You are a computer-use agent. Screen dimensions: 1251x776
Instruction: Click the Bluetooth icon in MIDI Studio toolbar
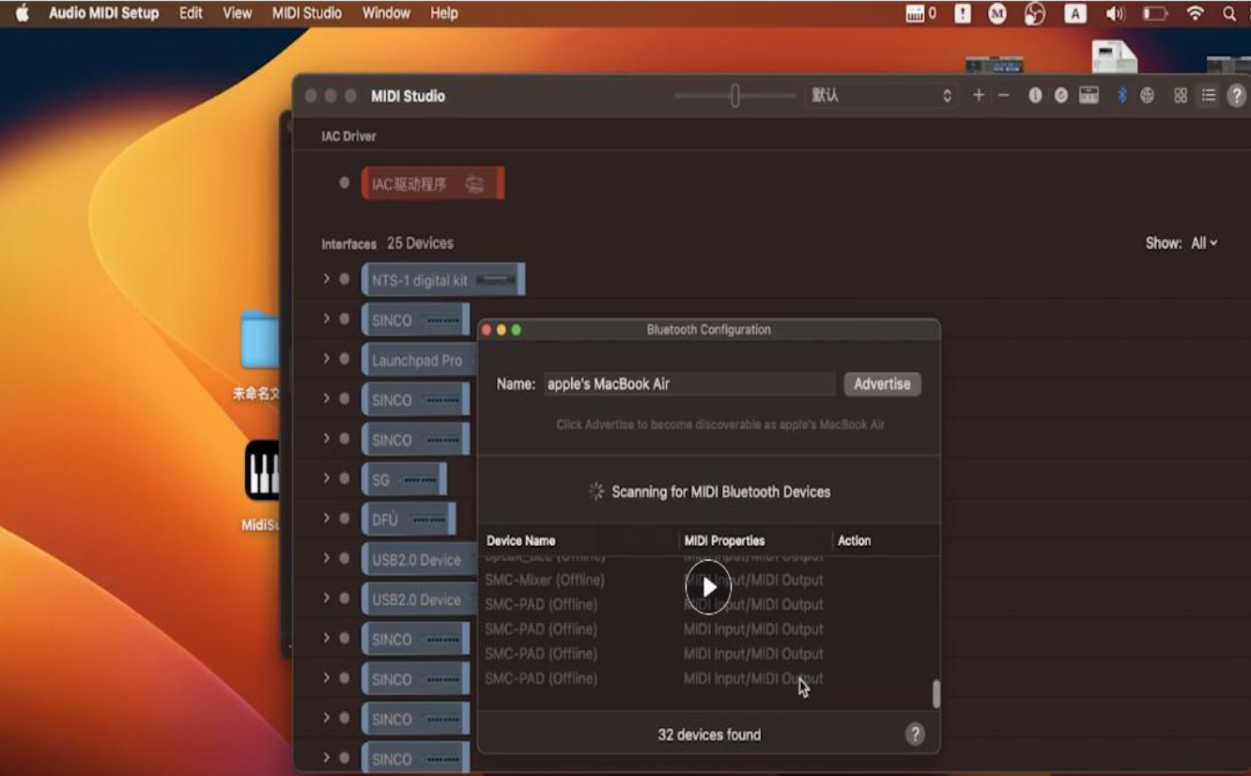click(x=1121, y=95)
